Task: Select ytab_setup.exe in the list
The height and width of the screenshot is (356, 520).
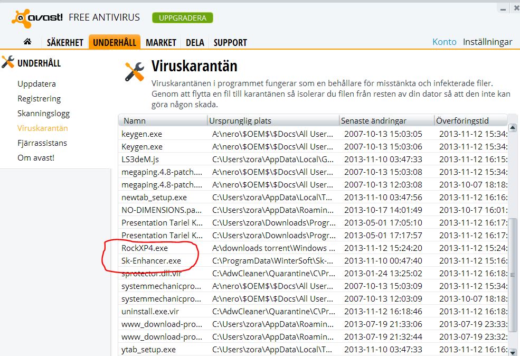Action: (313, 349)
